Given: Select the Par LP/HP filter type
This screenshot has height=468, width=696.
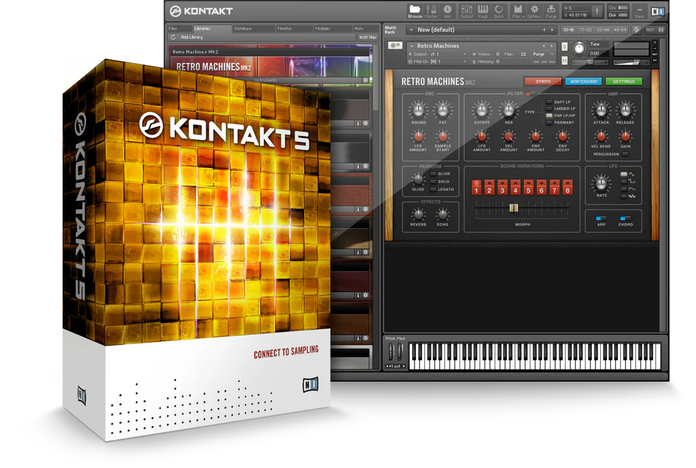Looking at the screenshot, I should (x=549, y=115).
